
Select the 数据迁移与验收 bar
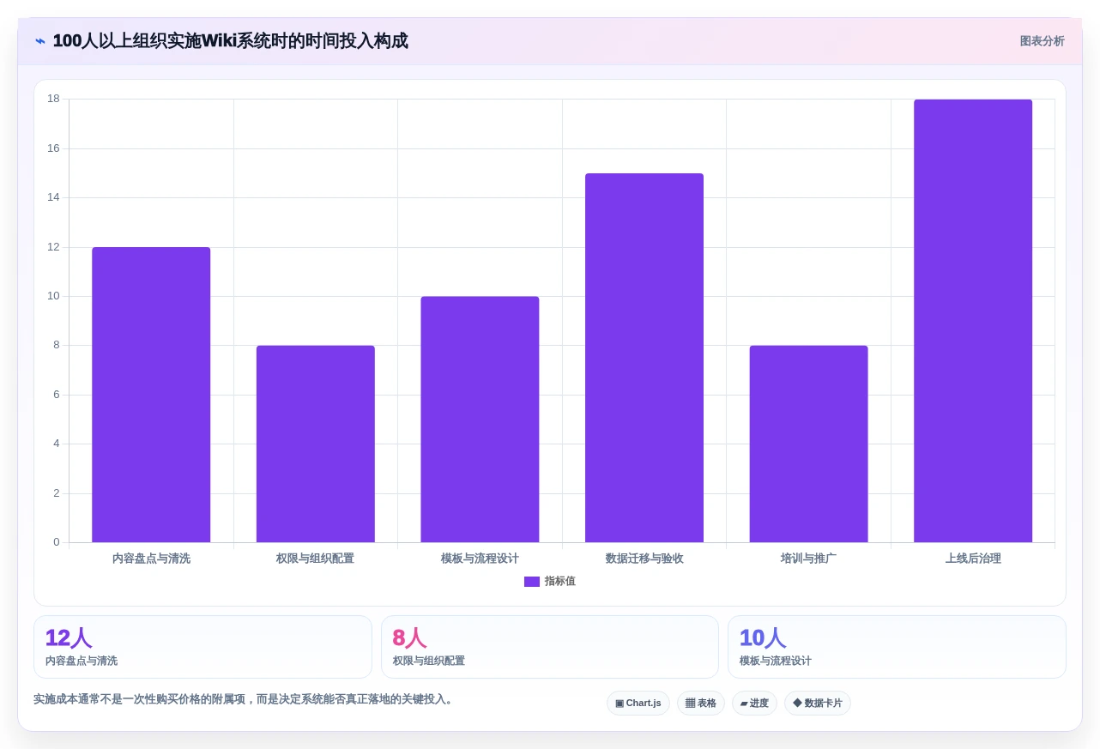(644, 358)
